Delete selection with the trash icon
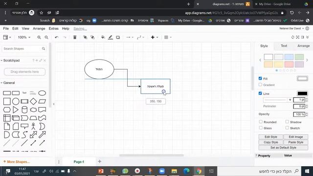313x176 pixels. (x=75, y=37)
